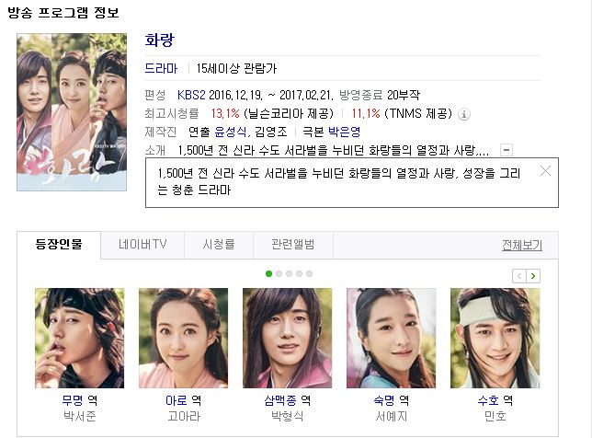Open the 화랑 title link

coord(160,40)
